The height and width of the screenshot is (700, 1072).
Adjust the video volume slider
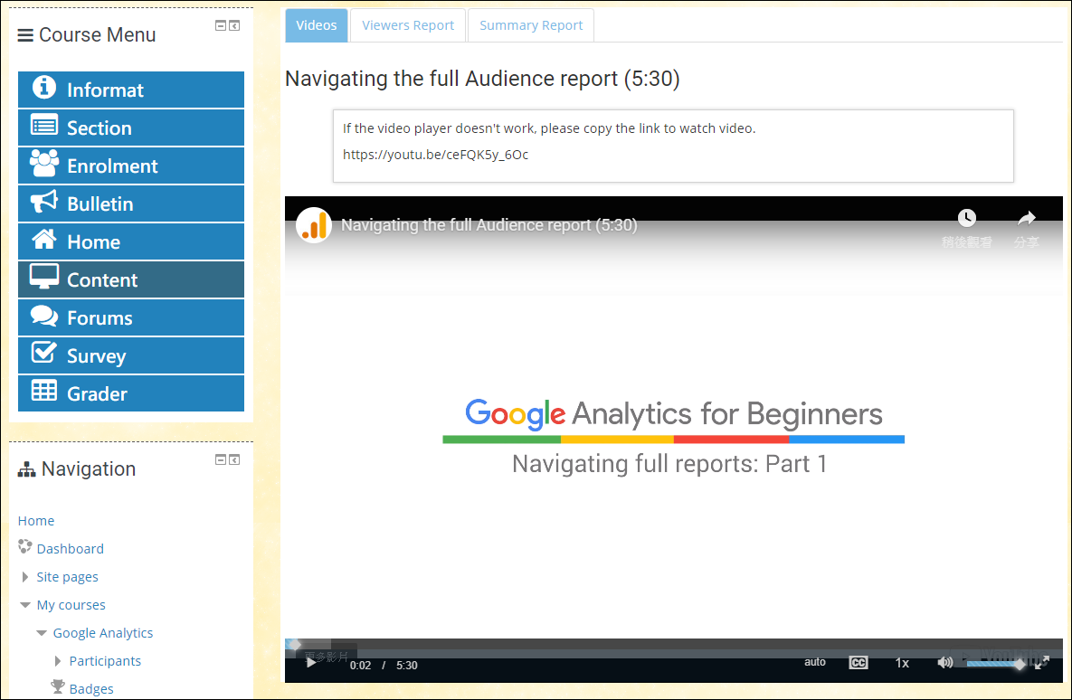click(993, 664)
